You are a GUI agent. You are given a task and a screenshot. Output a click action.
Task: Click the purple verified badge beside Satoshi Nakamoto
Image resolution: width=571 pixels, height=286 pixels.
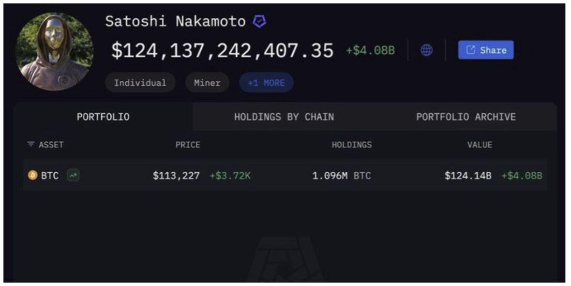pos(259,21)
